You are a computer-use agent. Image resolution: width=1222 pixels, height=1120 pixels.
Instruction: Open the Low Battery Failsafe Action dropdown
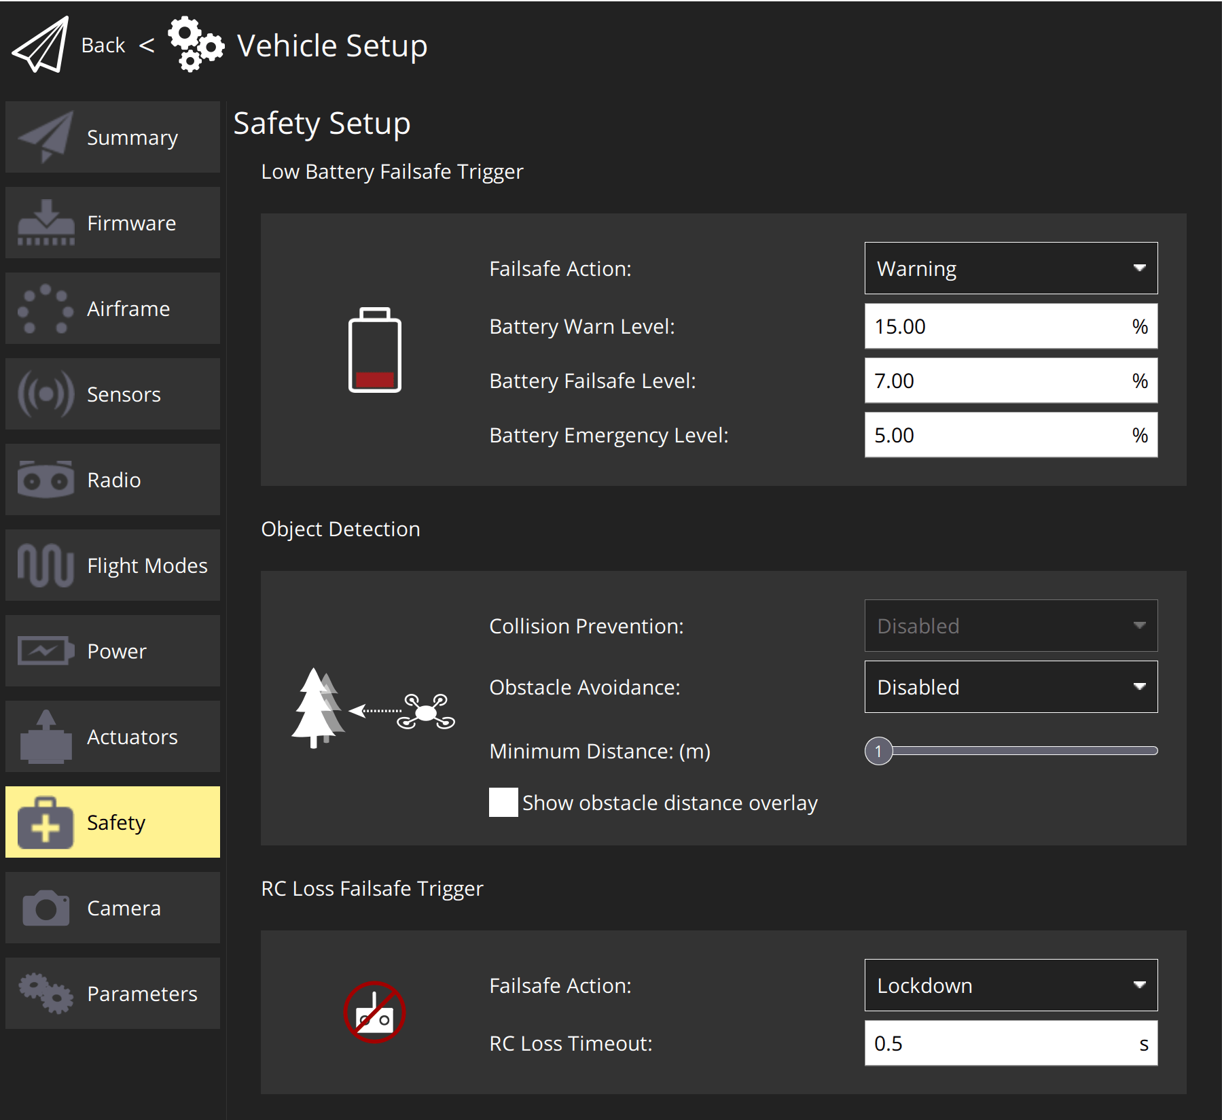tap(1010, 268)
